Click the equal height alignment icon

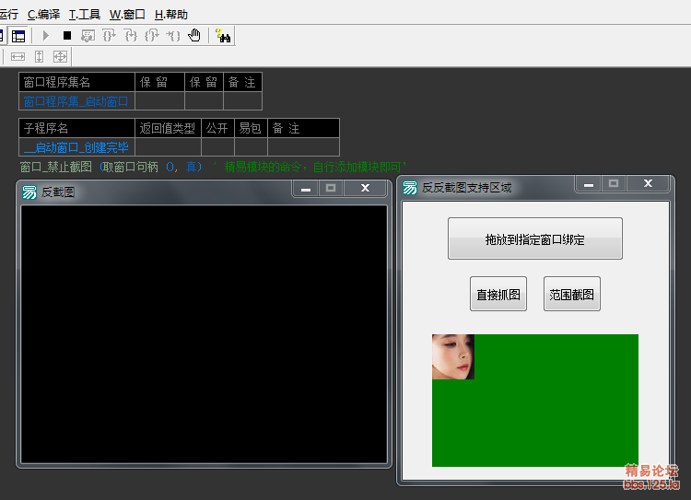coord(40,56)
